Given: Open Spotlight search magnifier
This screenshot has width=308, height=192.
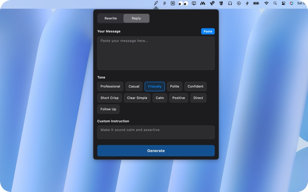Looking at the screenshot, I should tap(275, 3).
